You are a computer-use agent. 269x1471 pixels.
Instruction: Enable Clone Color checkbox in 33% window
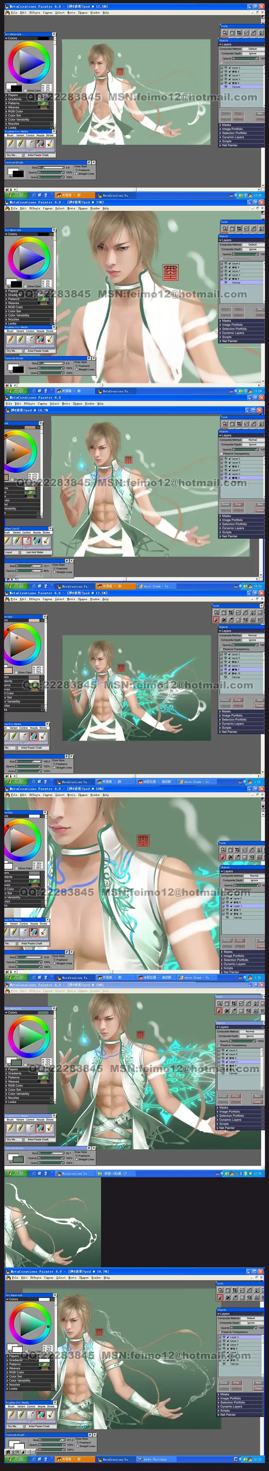pyautogui.click(x=24, y=286)
